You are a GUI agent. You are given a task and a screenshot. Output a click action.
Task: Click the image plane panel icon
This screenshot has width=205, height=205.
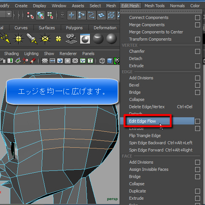click(x=18, y=61)
